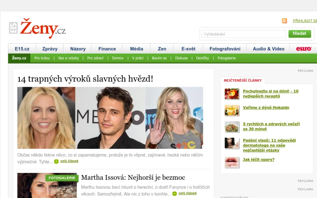317x198 pixels.
Task: Open 'Pochutnejte si na dýni!' recipes link
Action: (271, 93)
